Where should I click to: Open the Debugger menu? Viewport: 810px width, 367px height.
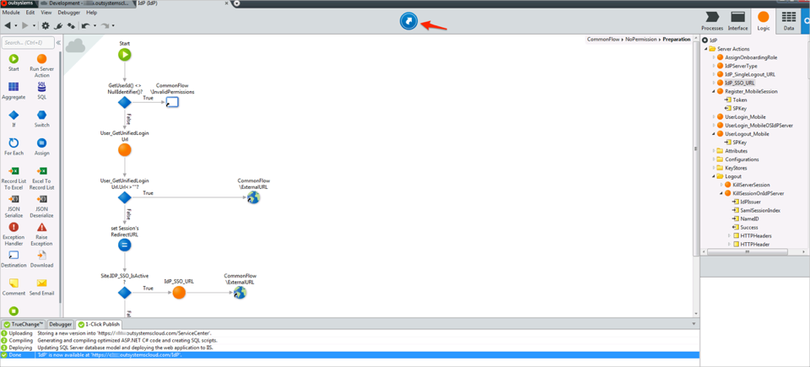click(x=68, y=13)
